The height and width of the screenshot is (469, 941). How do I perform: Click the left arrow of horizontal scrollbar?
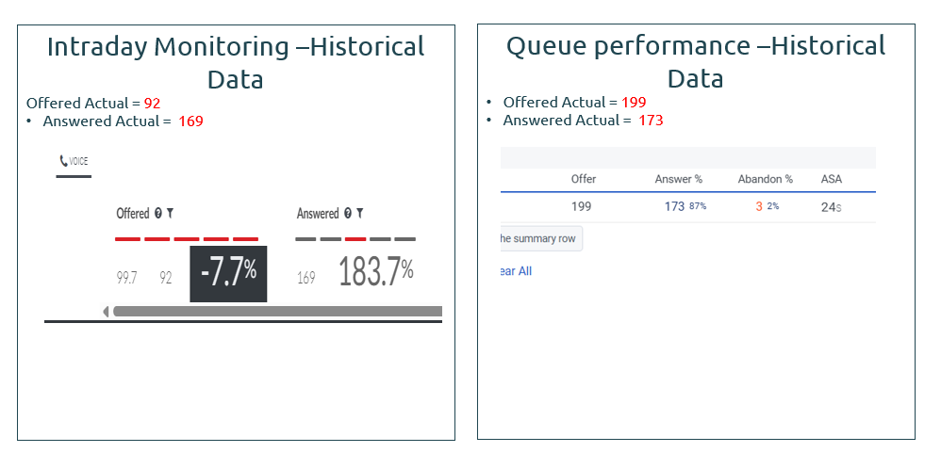tap(106, 311)
